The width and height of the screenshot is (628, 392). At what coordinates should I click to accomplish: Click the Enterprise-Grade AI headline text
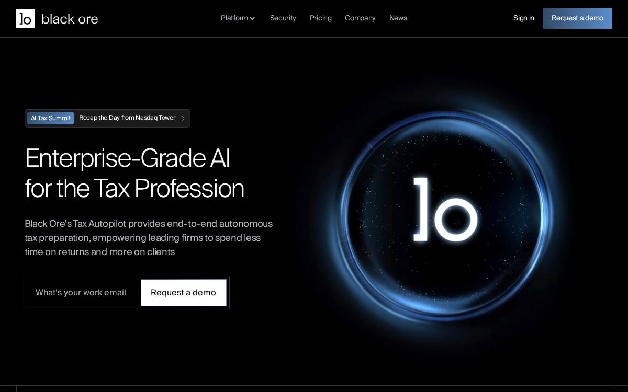[134, 173]
